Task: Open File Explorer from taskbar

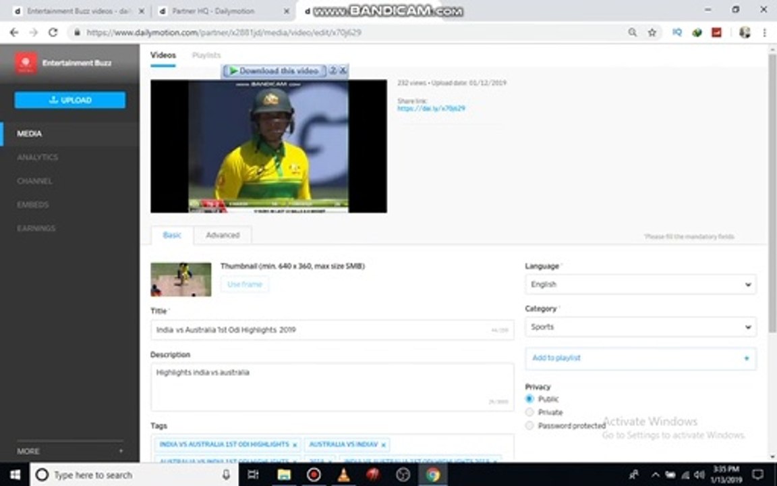Action: [x=283, y=475]
